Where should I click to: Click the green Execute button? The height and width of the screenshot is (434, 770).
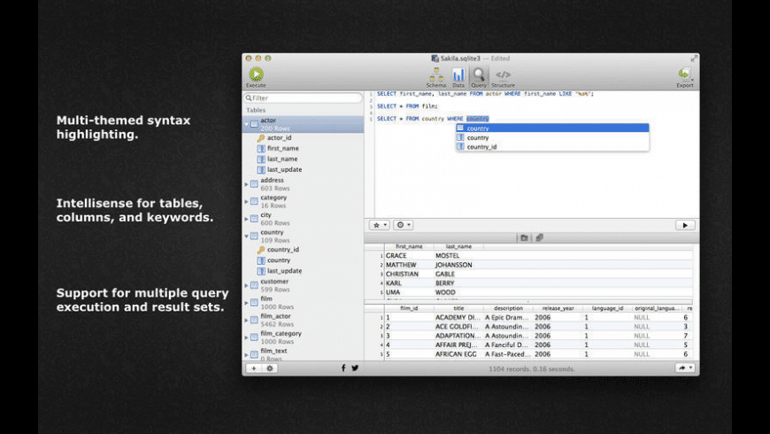[x=256, y=75]
